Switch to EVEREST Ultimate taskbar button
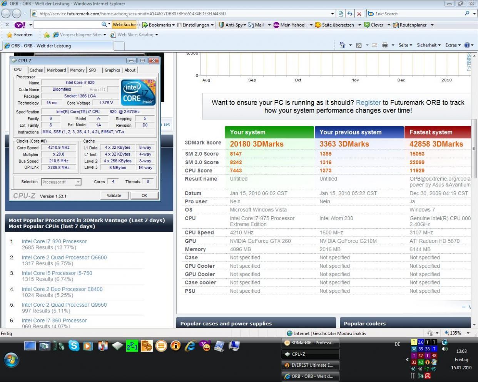478x382 pixels. tap(310, 365)
